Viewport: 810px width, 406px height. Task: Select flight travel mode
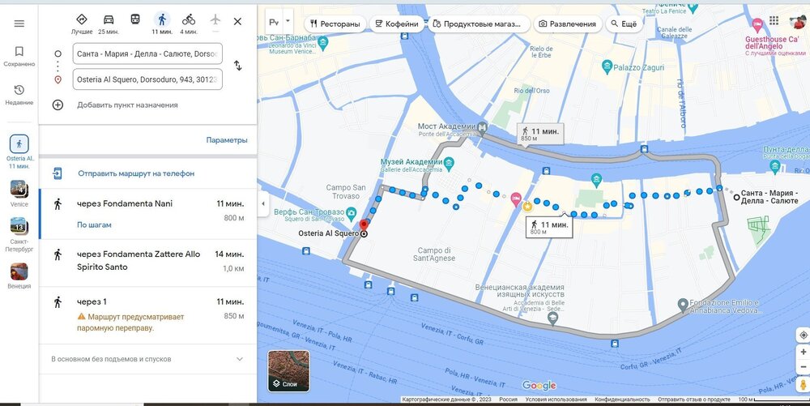[215, 20]
